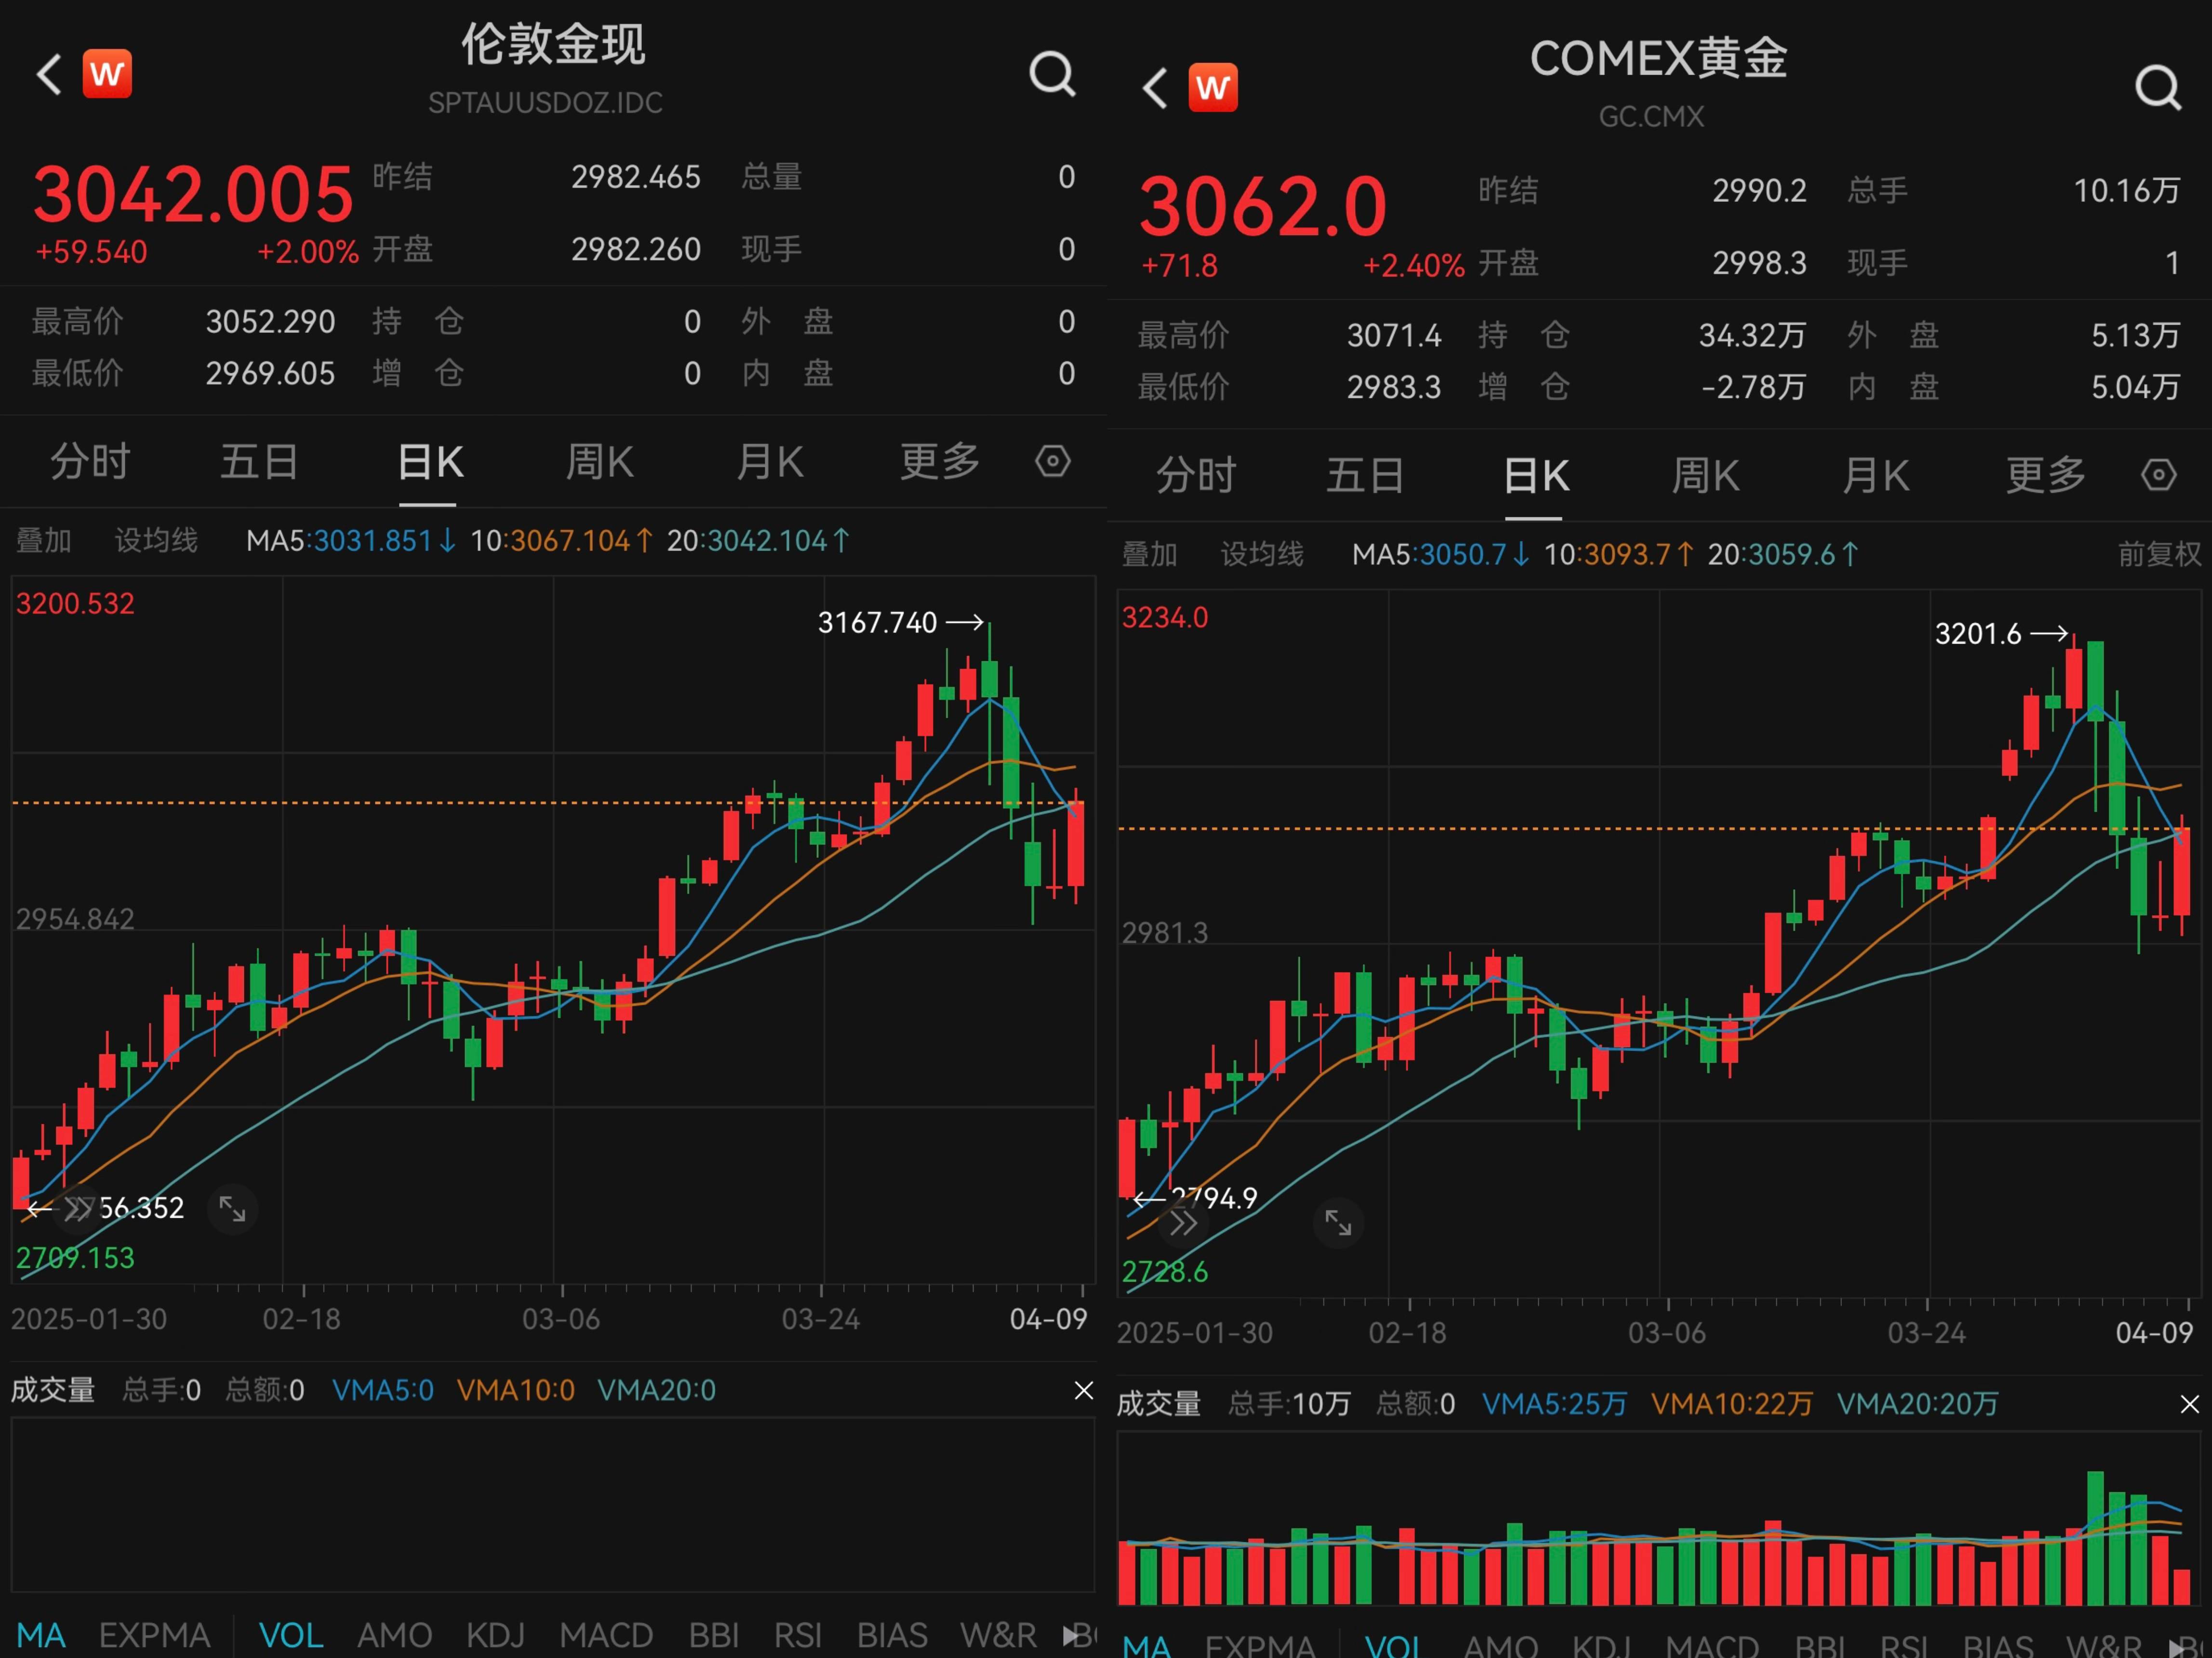Expand 伦敦金现 chart to fullscreen

(x=233, y=1209)
